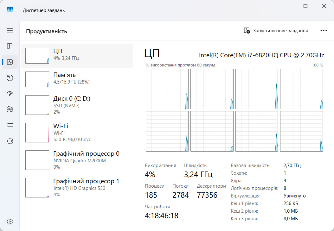Open the Details list page icon

tap(10, 125)
